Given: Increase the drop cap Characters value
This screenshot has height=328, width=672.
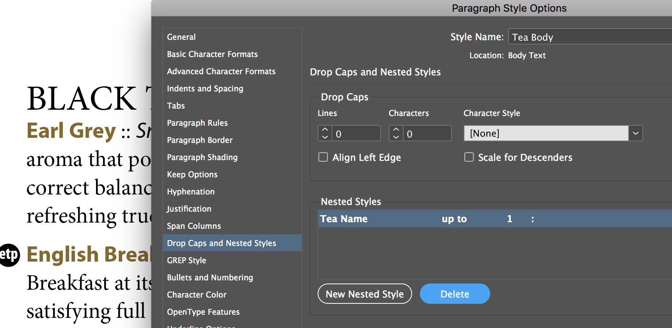Looking at the screenshot, I should click(x=396, y=130).
